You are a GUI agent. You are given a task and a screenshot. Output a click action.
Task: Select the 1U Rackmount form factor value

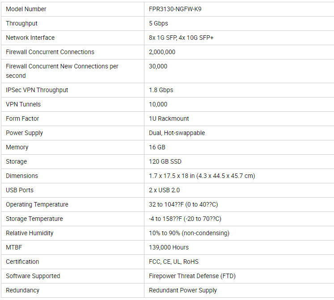click(169, 118)
